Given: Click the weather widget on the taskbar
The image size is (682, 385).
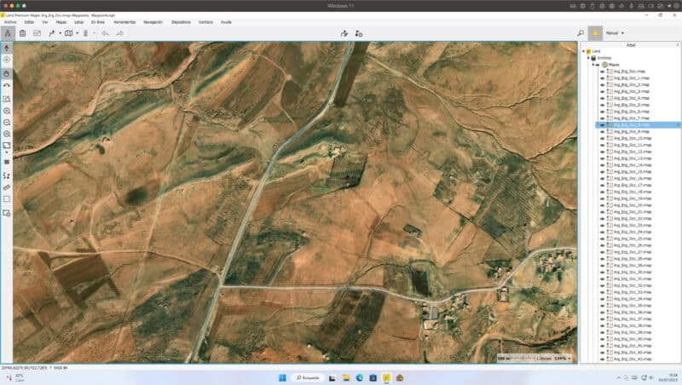Looking at the screenshot, I should pos(15,377).
